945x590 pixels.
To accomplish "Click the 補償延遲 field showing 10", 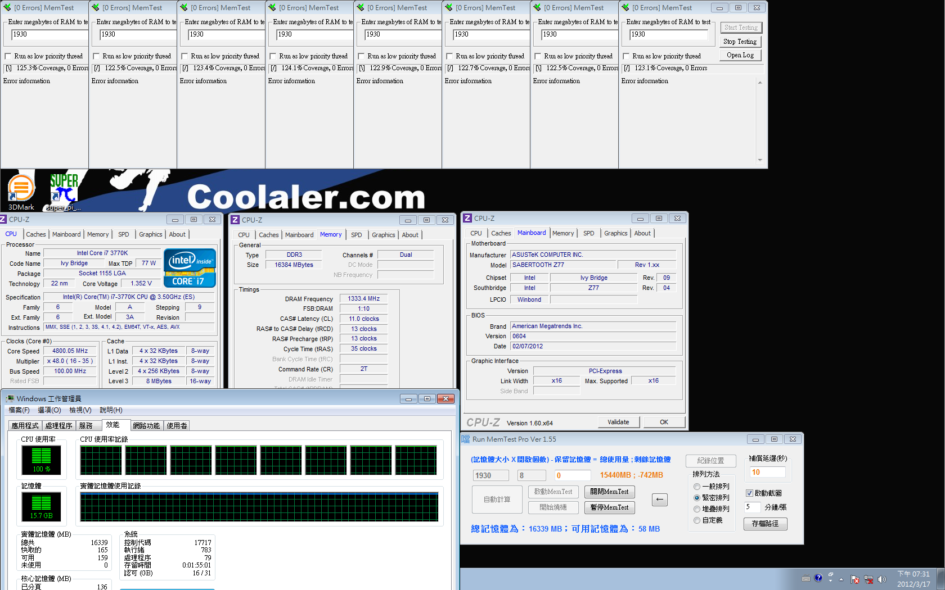I will pyautogui.click(x=768, y=473).
